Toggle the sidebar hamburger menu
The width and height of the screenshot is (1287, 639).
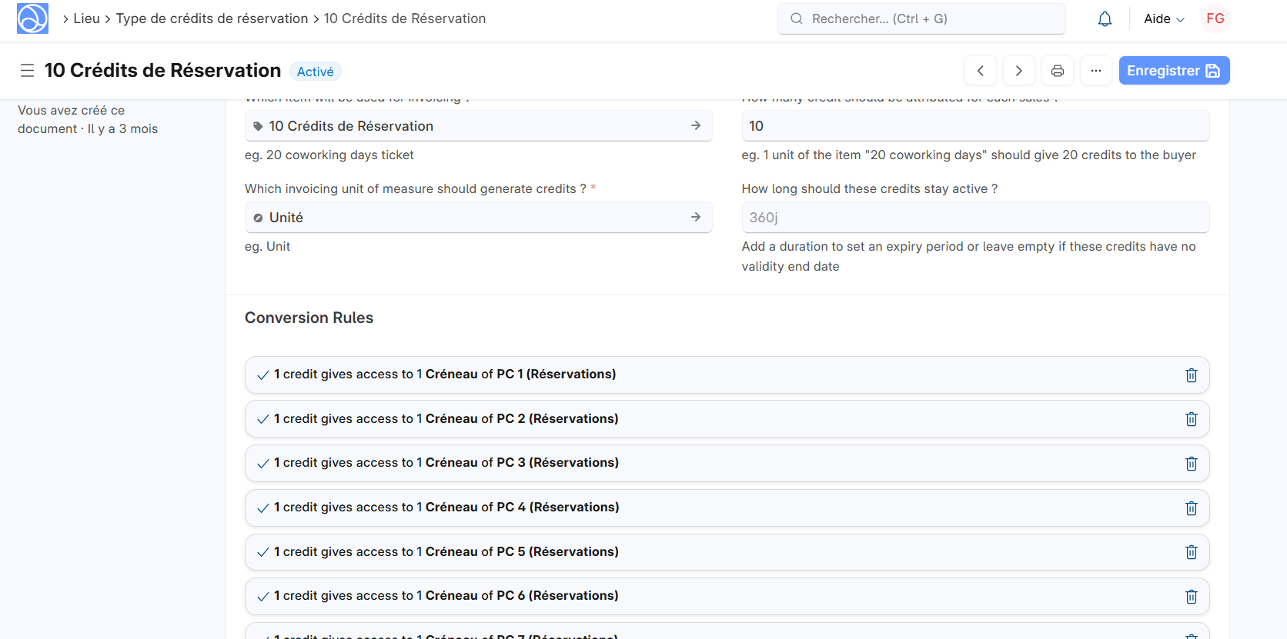pyautogui.click(x=27, y=71)
